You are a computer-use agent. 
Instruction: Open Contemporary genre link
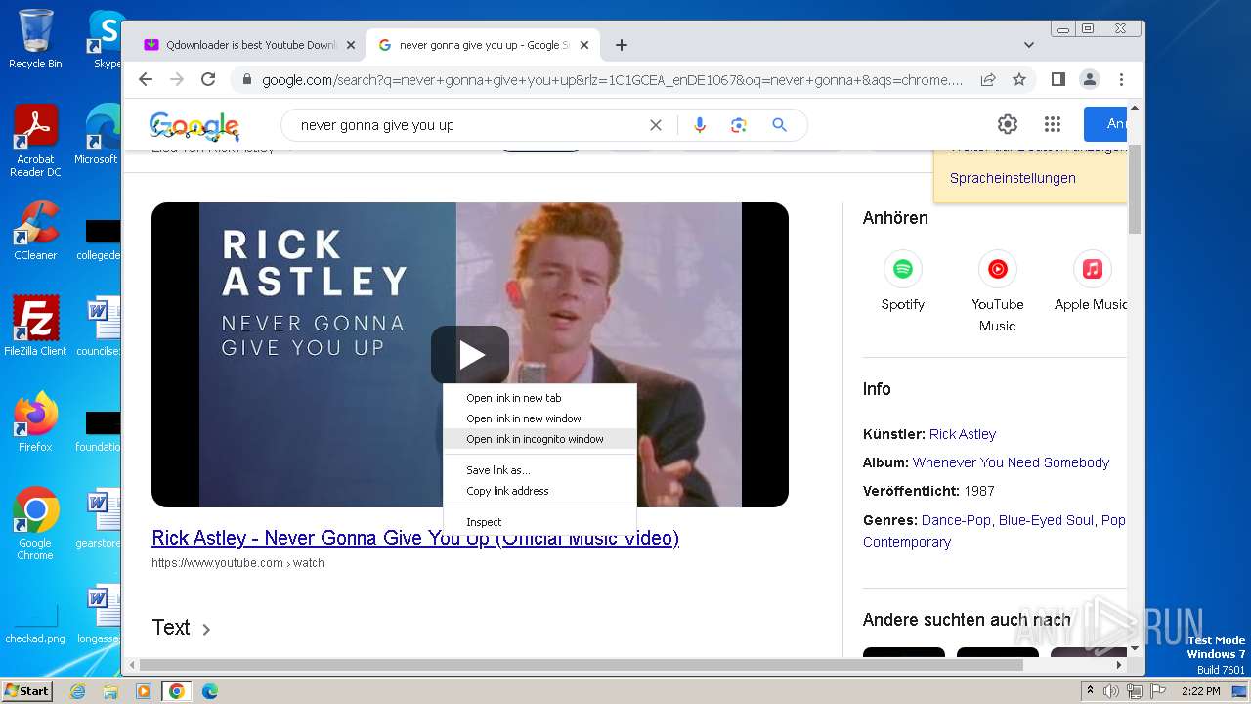907,542
